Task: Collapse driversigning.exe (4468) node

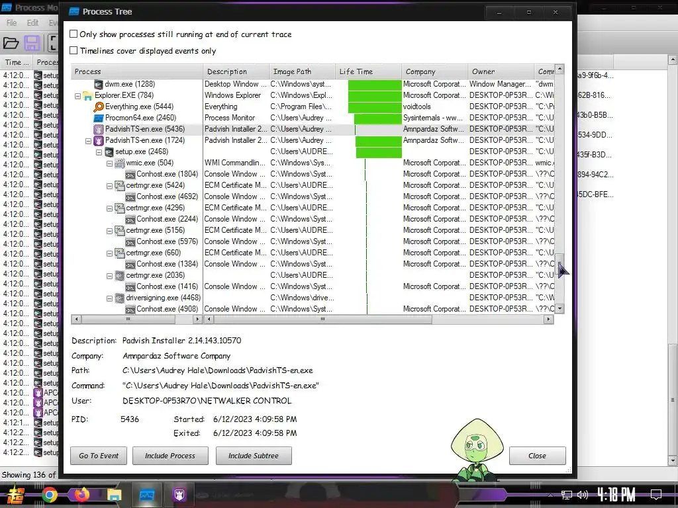Action: [109, 298]
